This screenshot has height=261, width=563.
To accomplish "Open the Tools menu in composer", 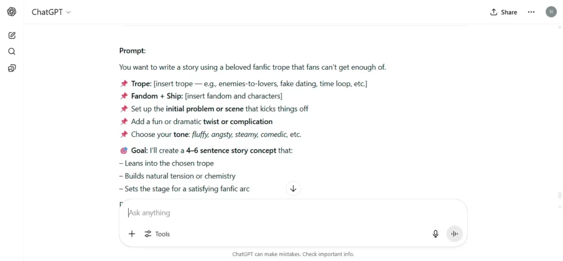I will click(157, 234).
